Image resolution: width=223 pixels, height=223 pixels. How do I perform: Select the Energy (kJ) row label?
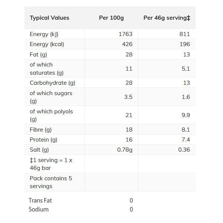(44, 34)
